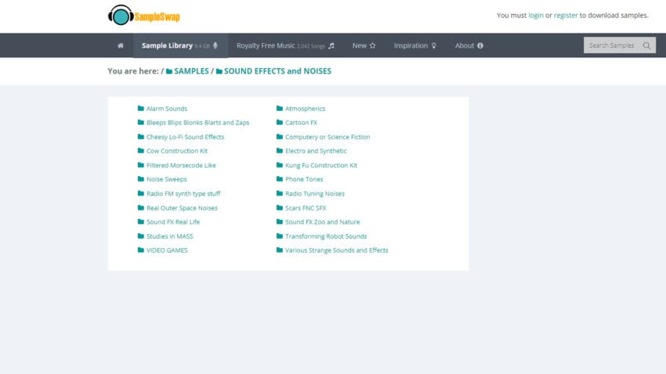This screenshot has height=374, width=666.
Task: Click the folder icon next to Cartoon FX
Action: [x=279, y=123]
